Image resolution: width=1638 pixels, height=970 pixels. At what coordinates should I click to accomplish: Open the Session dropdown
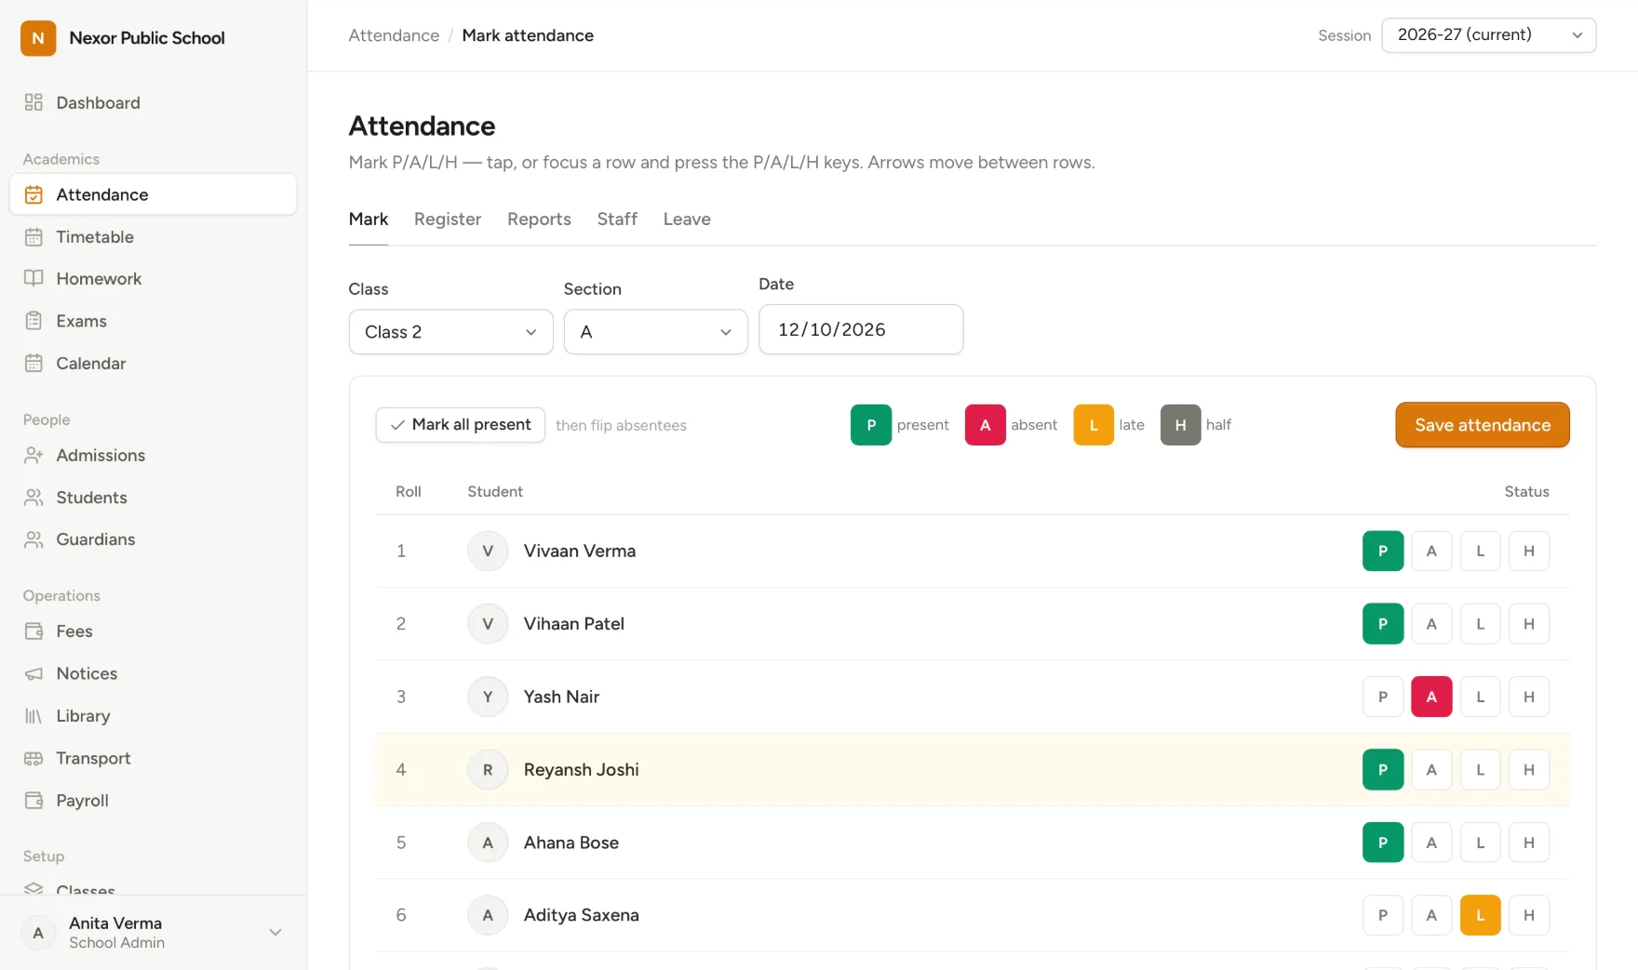(x=1489, y=35)
